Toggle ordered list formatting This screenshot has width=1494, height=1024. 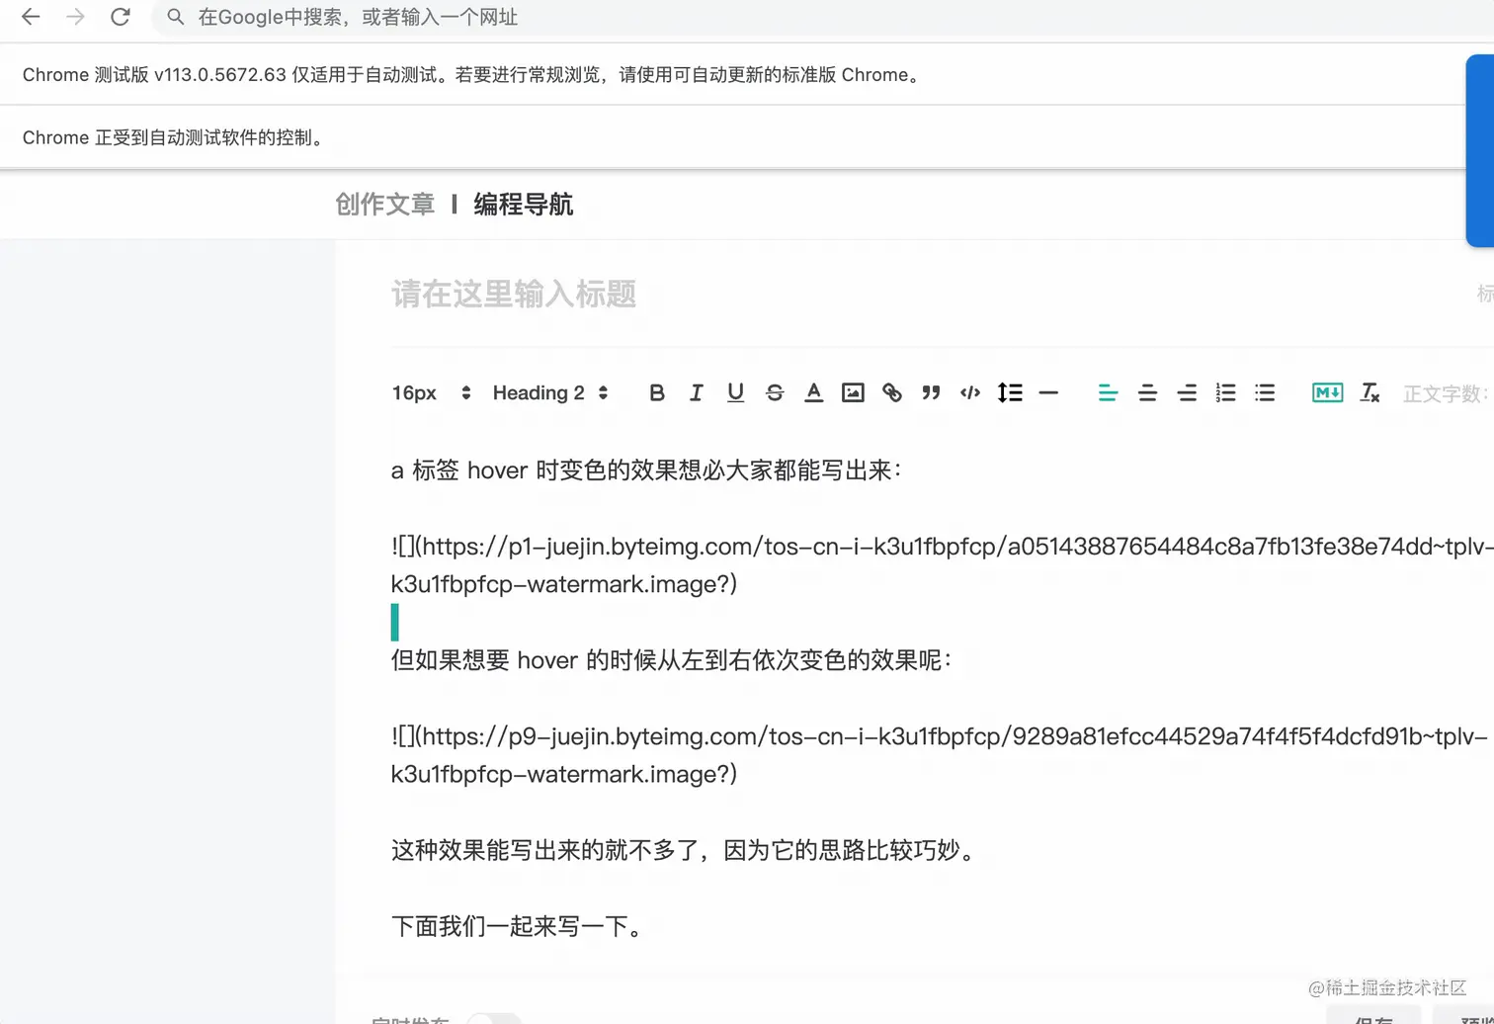[x=1226, y=393]
